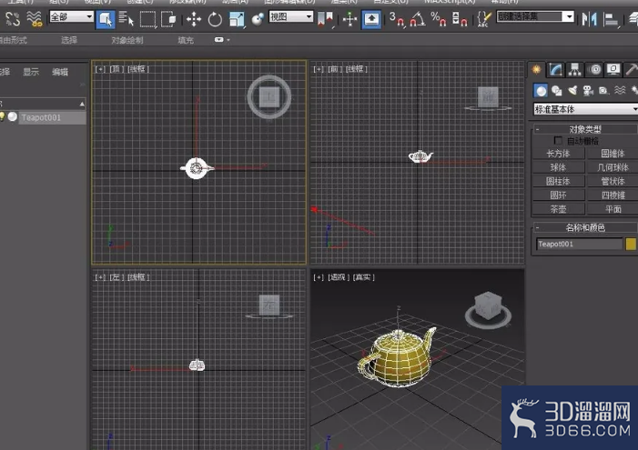Select the Cameras category icon

(588, 90)
